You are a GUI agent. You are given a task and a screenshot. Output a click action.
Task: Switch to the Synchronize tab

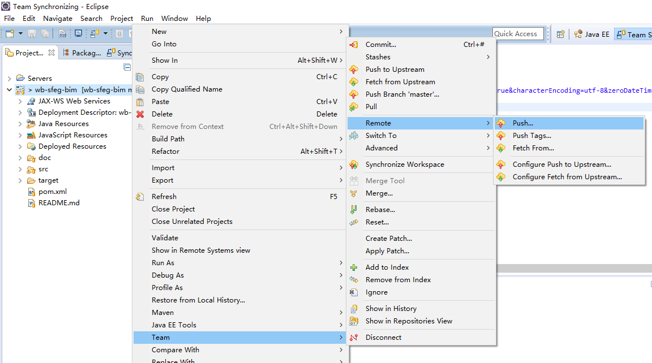click(119, 53)
